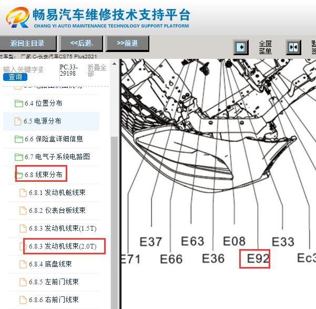Click connector label E33 in diagram

[283, 242]
